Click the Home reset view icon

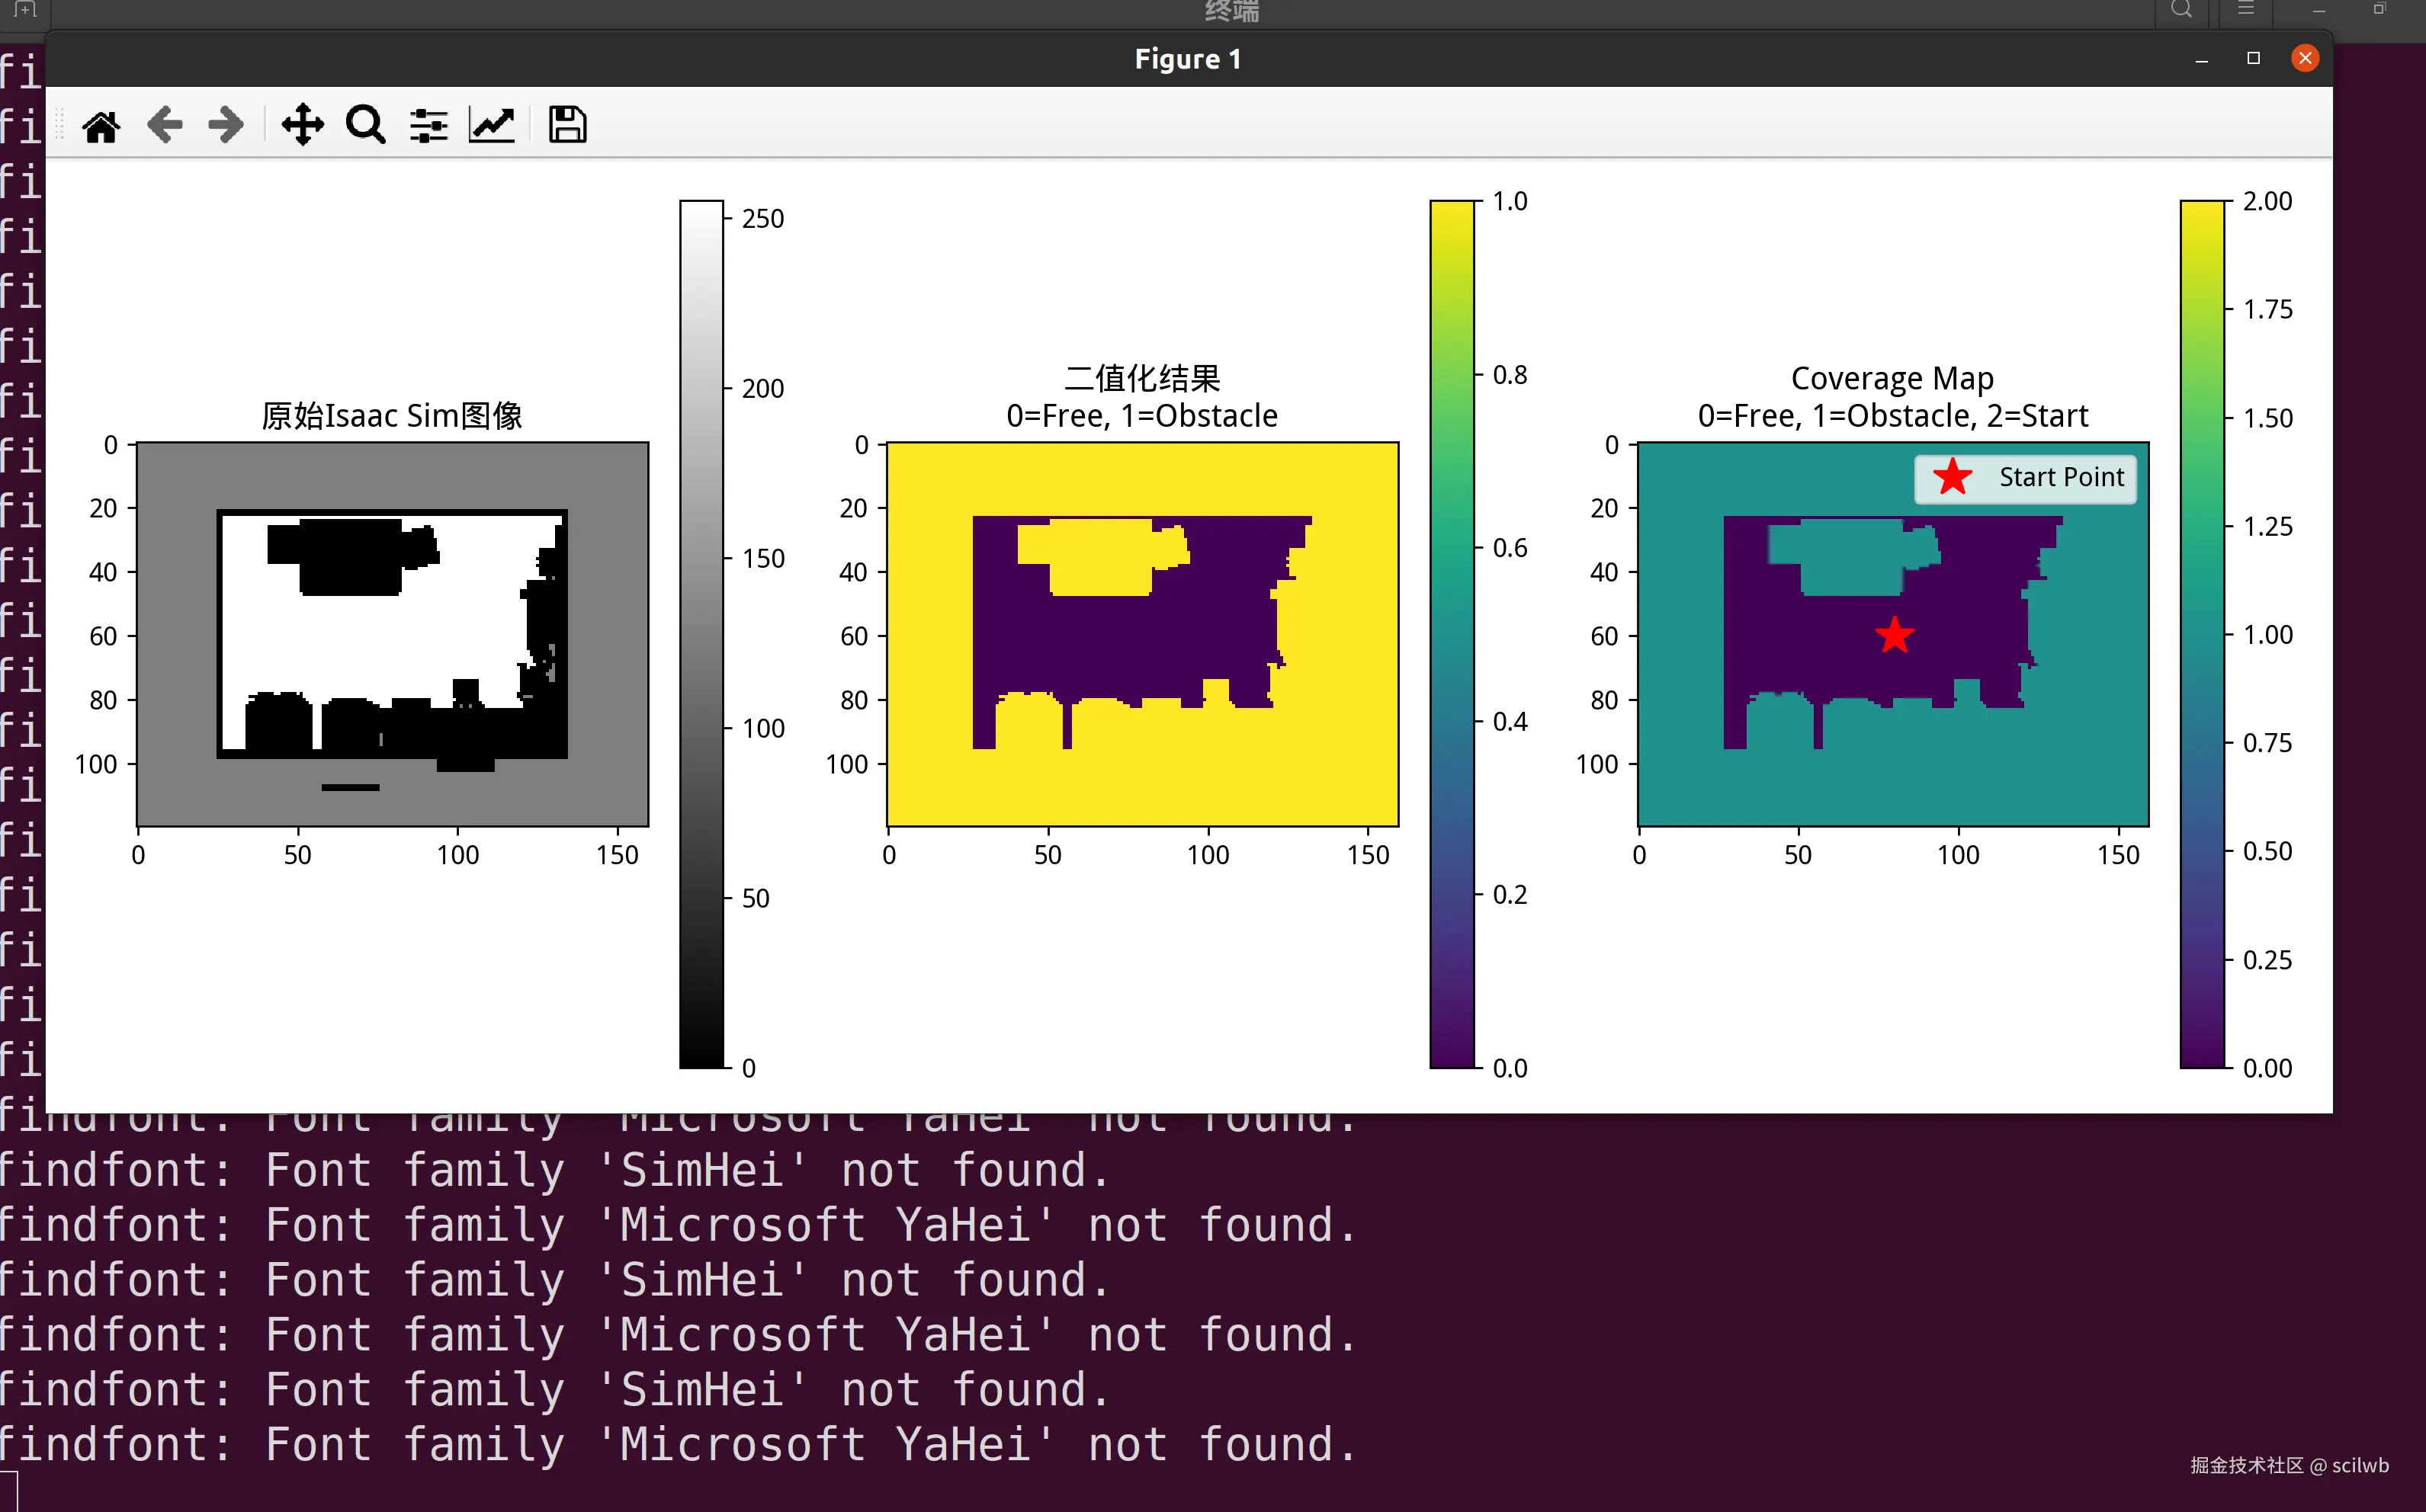[101, 126]
